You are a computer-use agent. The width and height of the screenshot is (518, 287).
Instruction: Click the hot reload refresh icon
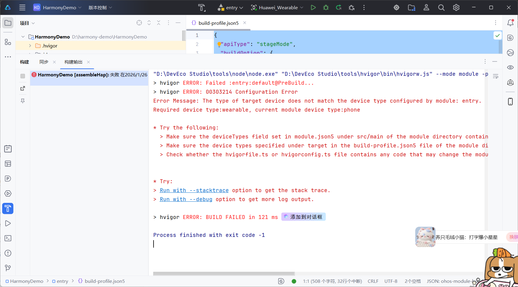coord(338,7)
